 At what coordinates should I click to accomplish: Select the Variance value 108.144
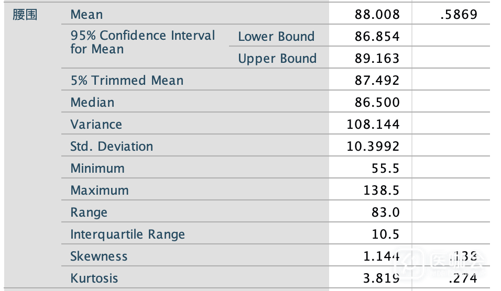point(373,125)
